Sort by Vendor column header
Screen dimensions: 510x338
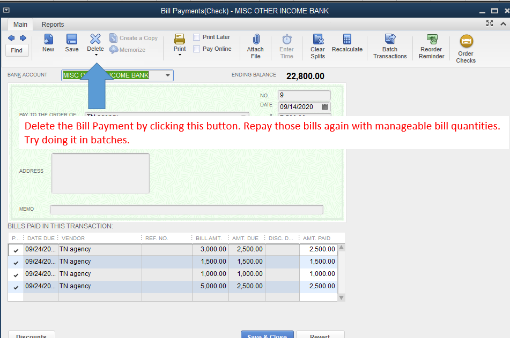tap(100, 238)
